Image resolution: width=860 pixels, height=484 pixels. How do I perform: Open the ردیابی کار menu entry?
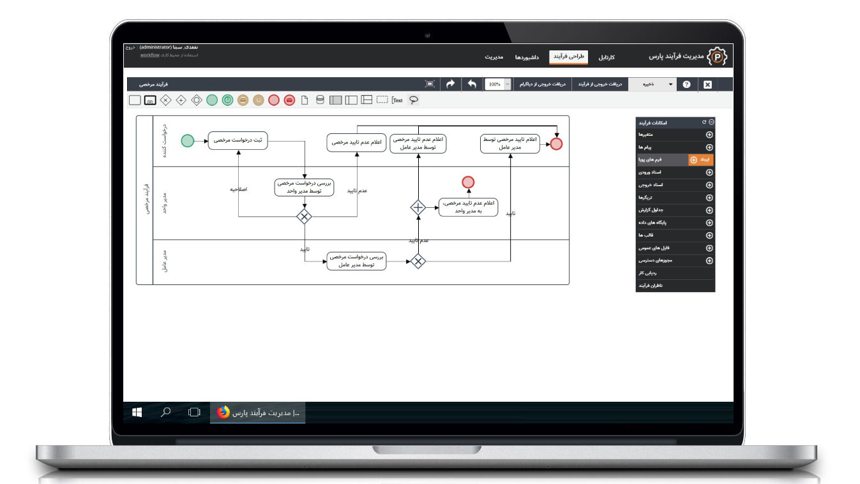675,273
